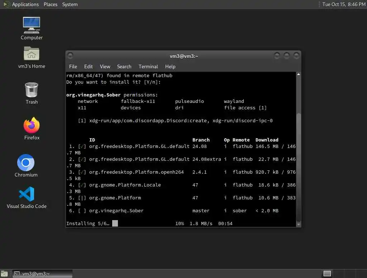This screenshot has height=278, width=367.
Task: Click the '00:54' remaining time
Action: point(225,223)
